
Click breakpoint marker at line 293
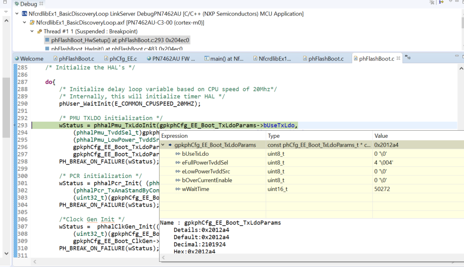(15, 125)
